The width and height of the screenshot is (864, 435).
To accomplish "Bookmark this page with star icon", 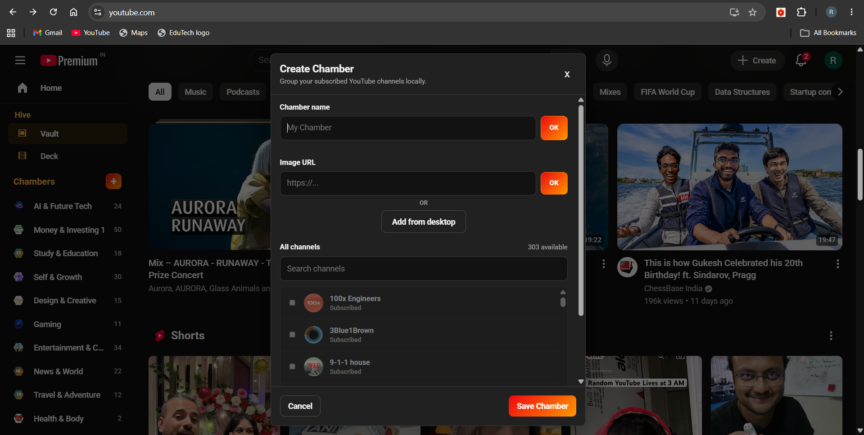I will click(x=752, y=12).
